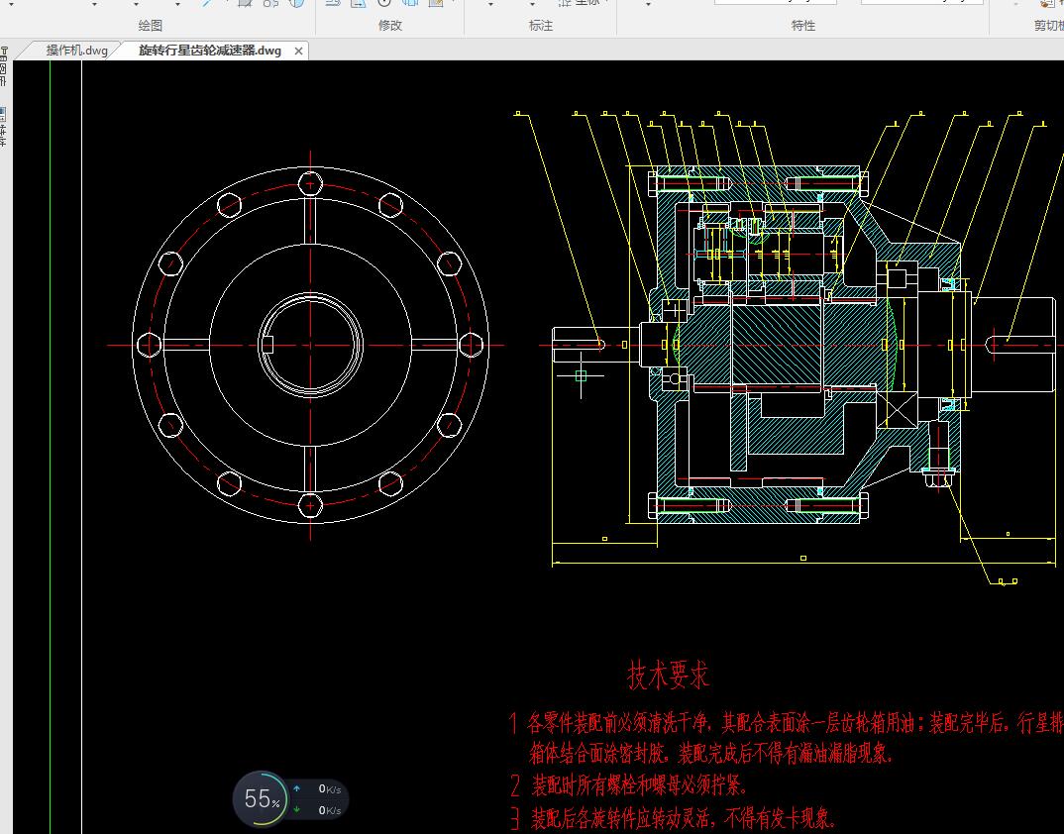Select the 旋转行星齿轮减速器.dwg drawing tab

point(210,51)
